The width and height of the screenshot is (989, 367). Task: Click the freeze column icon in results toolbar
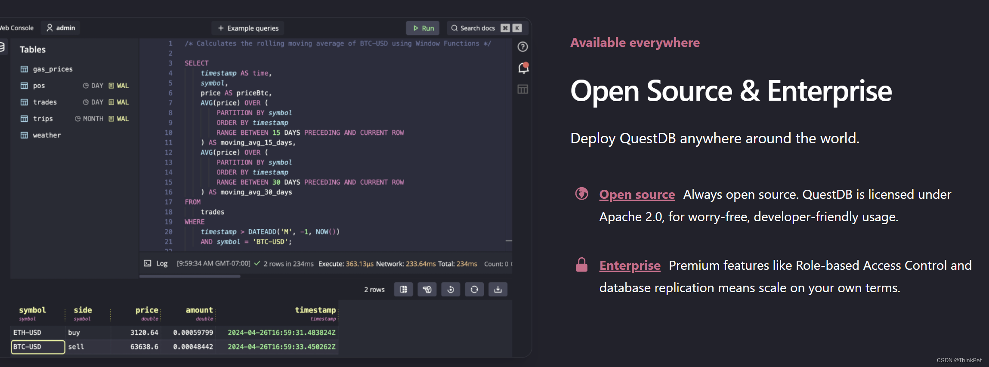(x=427, y=290)
